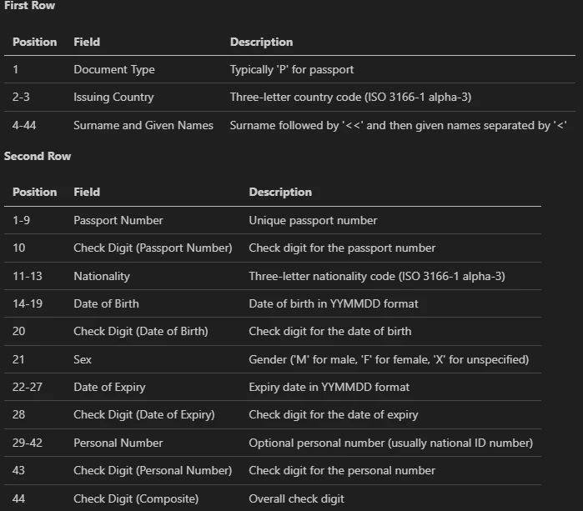The width and height of the screenshot is (583, 511).
Task: Click the 'Personal Number' field cell
Action: pyautogui.click(x=118, y=443)
